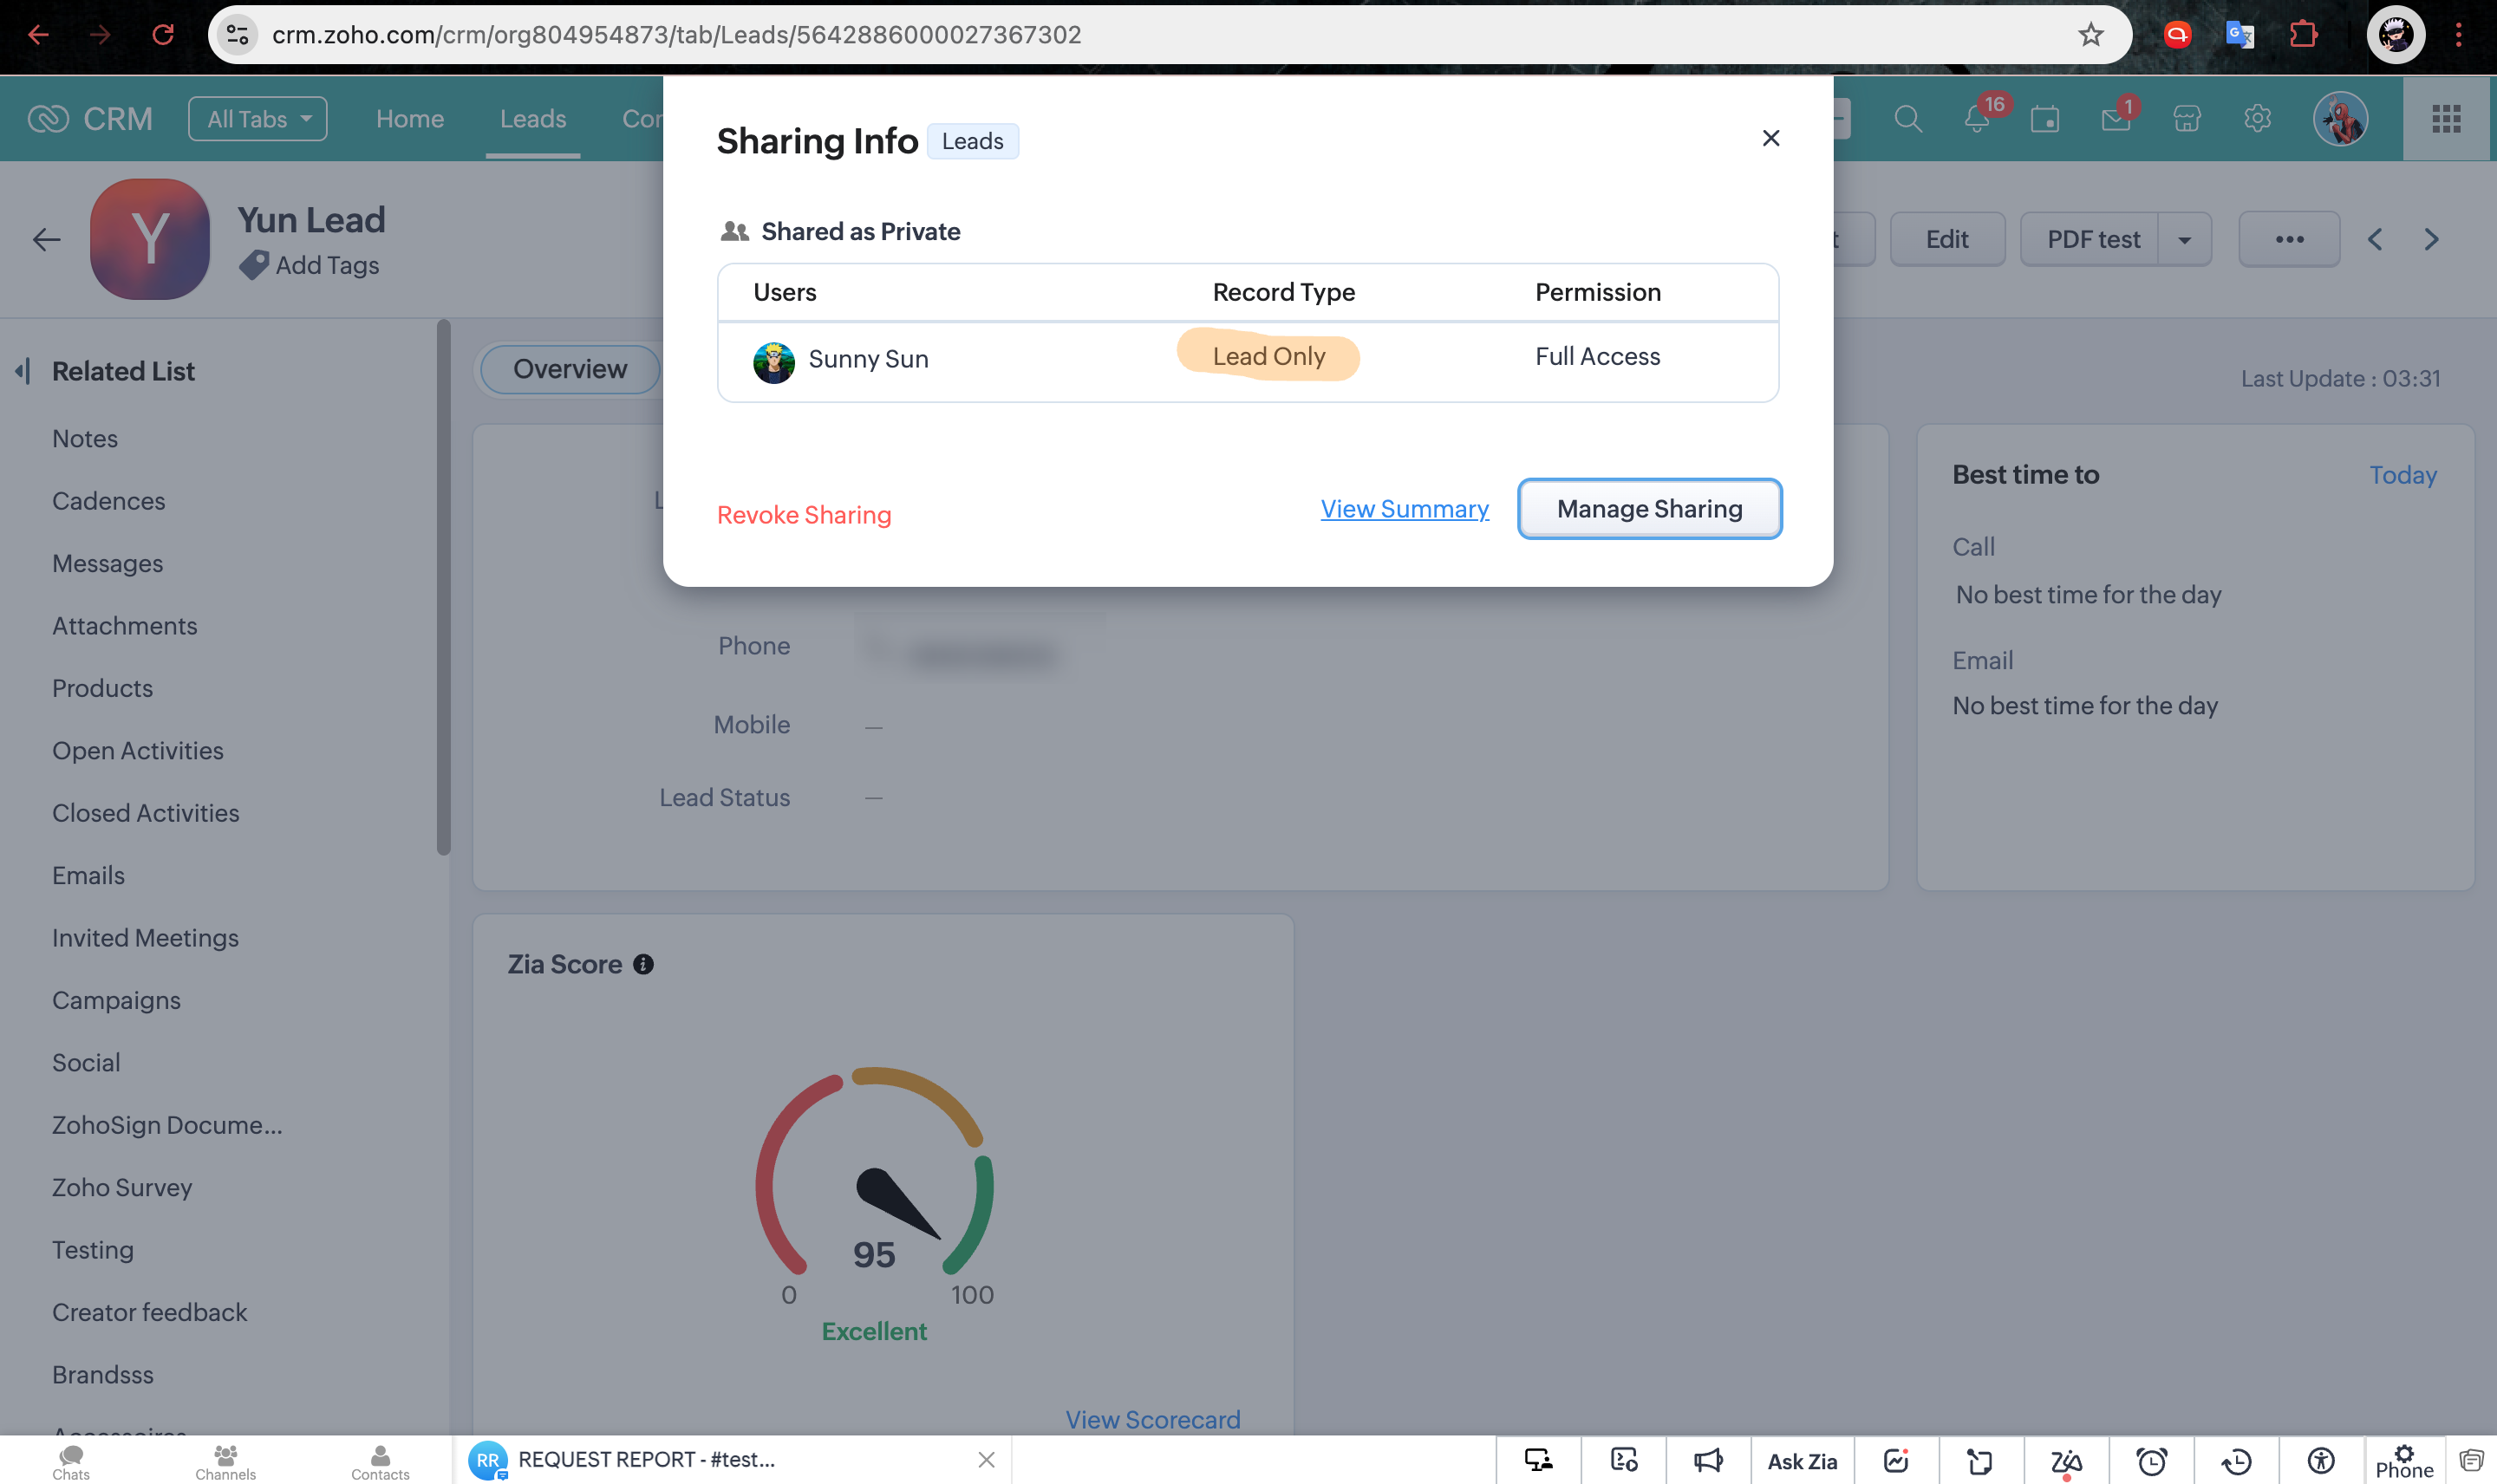Image resolution: width=2497 pixels, height=1484 pixels.
Task: Close the Sharing Info dialog
Action: pos(1770,138)
